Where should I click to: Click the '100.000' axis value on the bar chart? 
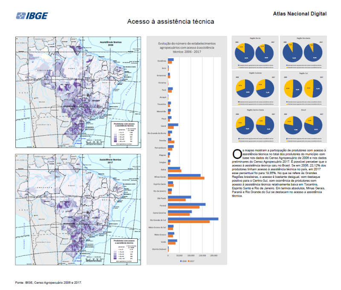pos(191,255)
